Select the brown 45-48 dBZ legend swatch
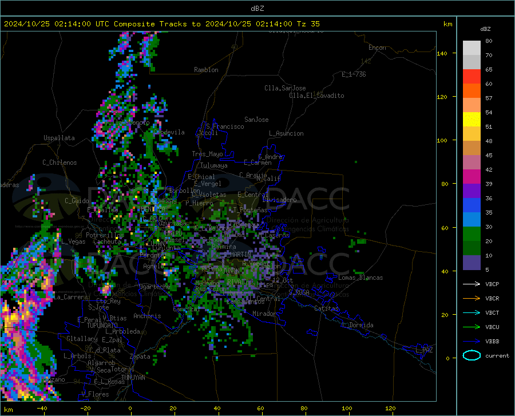The width and height of the screenshot is (515, 416). [x=472, y=148]
